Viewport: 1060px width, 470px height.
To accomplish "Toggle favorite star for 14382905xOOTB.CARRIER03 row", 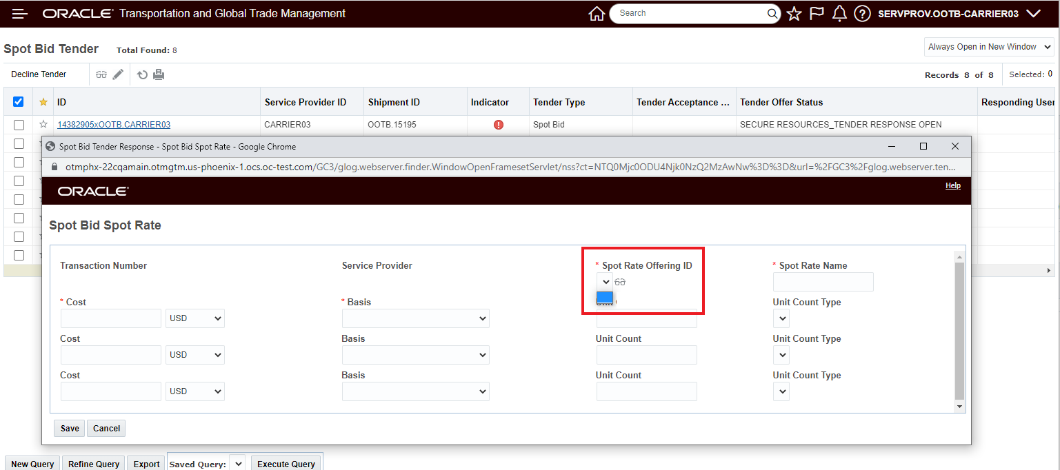I will point(43,125).
